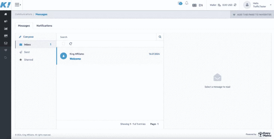
Task: Open the notification bell
Action: tap(187, 3)
